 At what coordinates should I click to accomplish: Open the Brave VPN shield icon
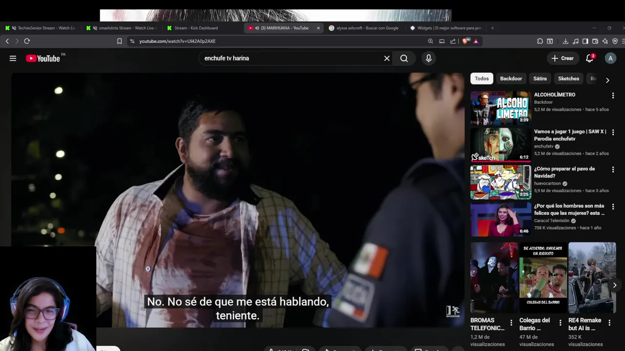(615, 41)
